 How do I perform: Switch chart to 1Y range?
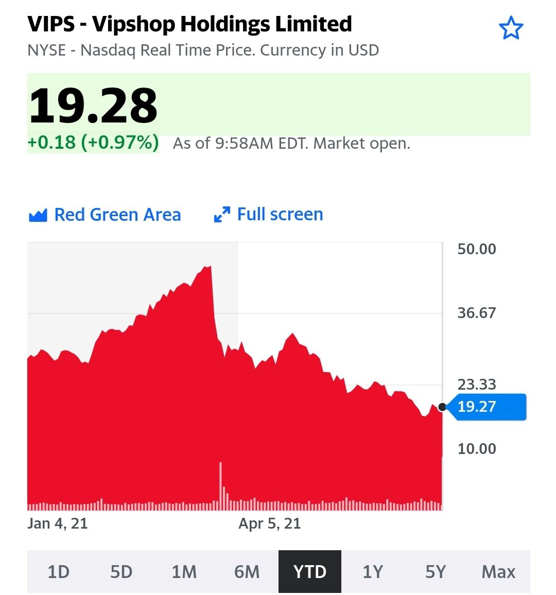(373, 572)
